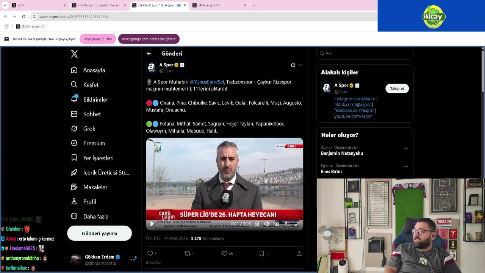Viewport: 485px width, 273px height.
Task: Click the browser back arrow
Action: pyautogui.click(x=5, y=17)
